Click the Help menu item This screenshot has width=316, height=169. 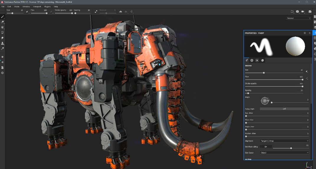click(x=56, y=6)
